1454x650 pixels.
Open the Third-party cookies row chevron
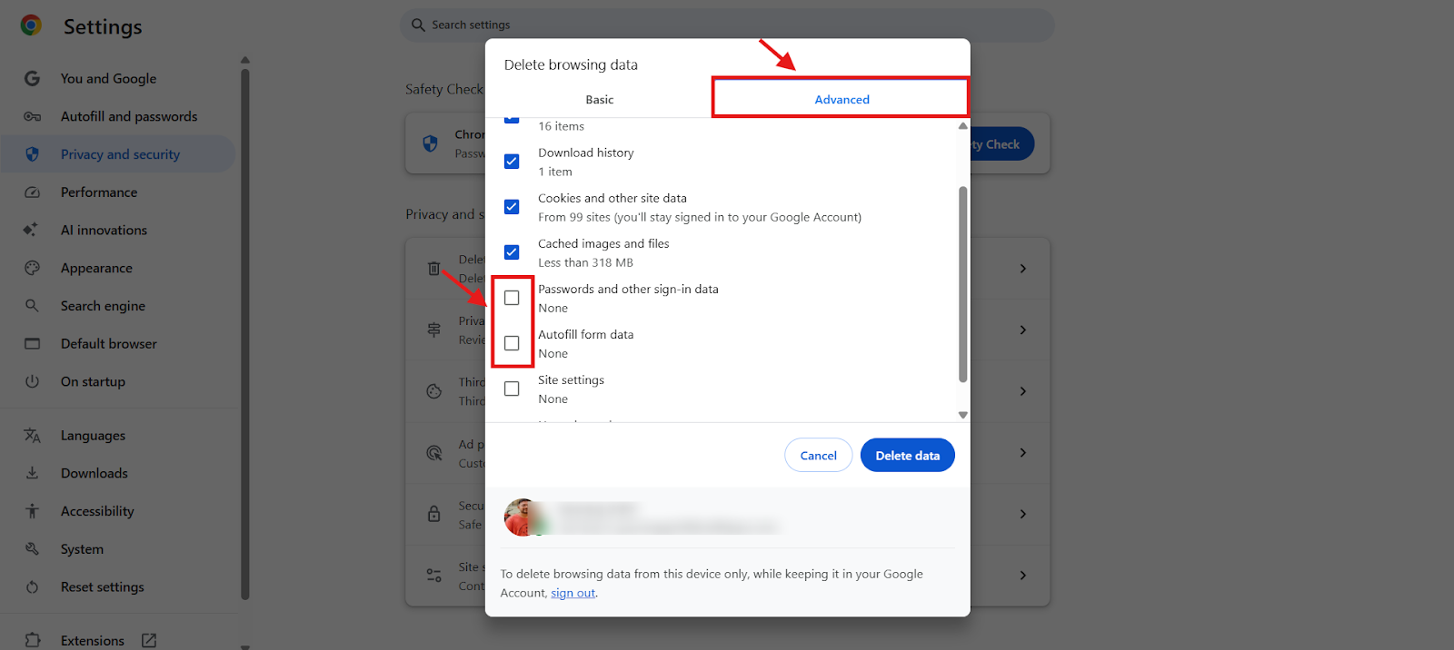pyautogui.click(x=1023, y=391)
